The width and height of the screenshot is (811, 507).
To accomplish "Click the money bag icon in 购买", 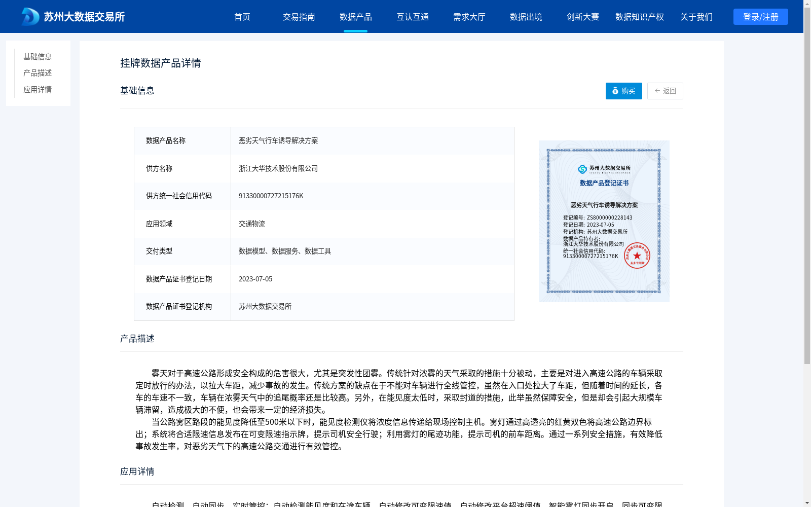I will pyautogui.click(x=615, y=91).
